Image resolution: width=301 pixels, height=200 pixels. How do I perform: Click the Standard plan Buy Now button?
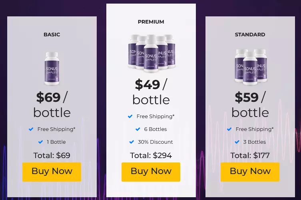(x=250, y=172)
